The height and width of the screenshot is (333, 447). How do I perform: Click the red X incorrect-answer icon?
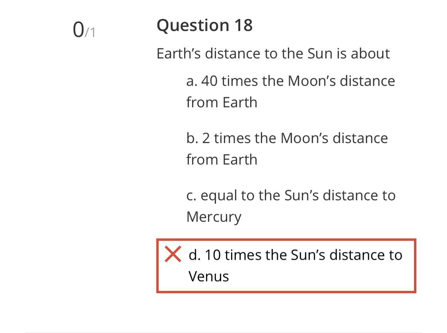[x=173, y=255]
